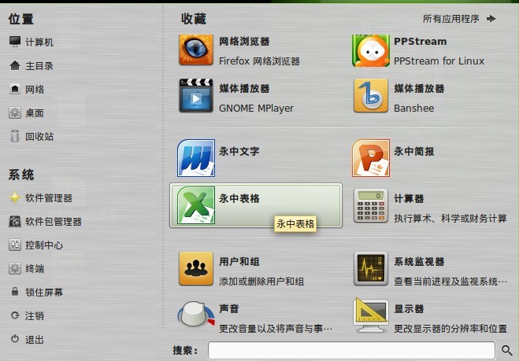Click '永中简报' title text
Image resolution: width=519 pixels, height=361 pixels.
[413, 151]
